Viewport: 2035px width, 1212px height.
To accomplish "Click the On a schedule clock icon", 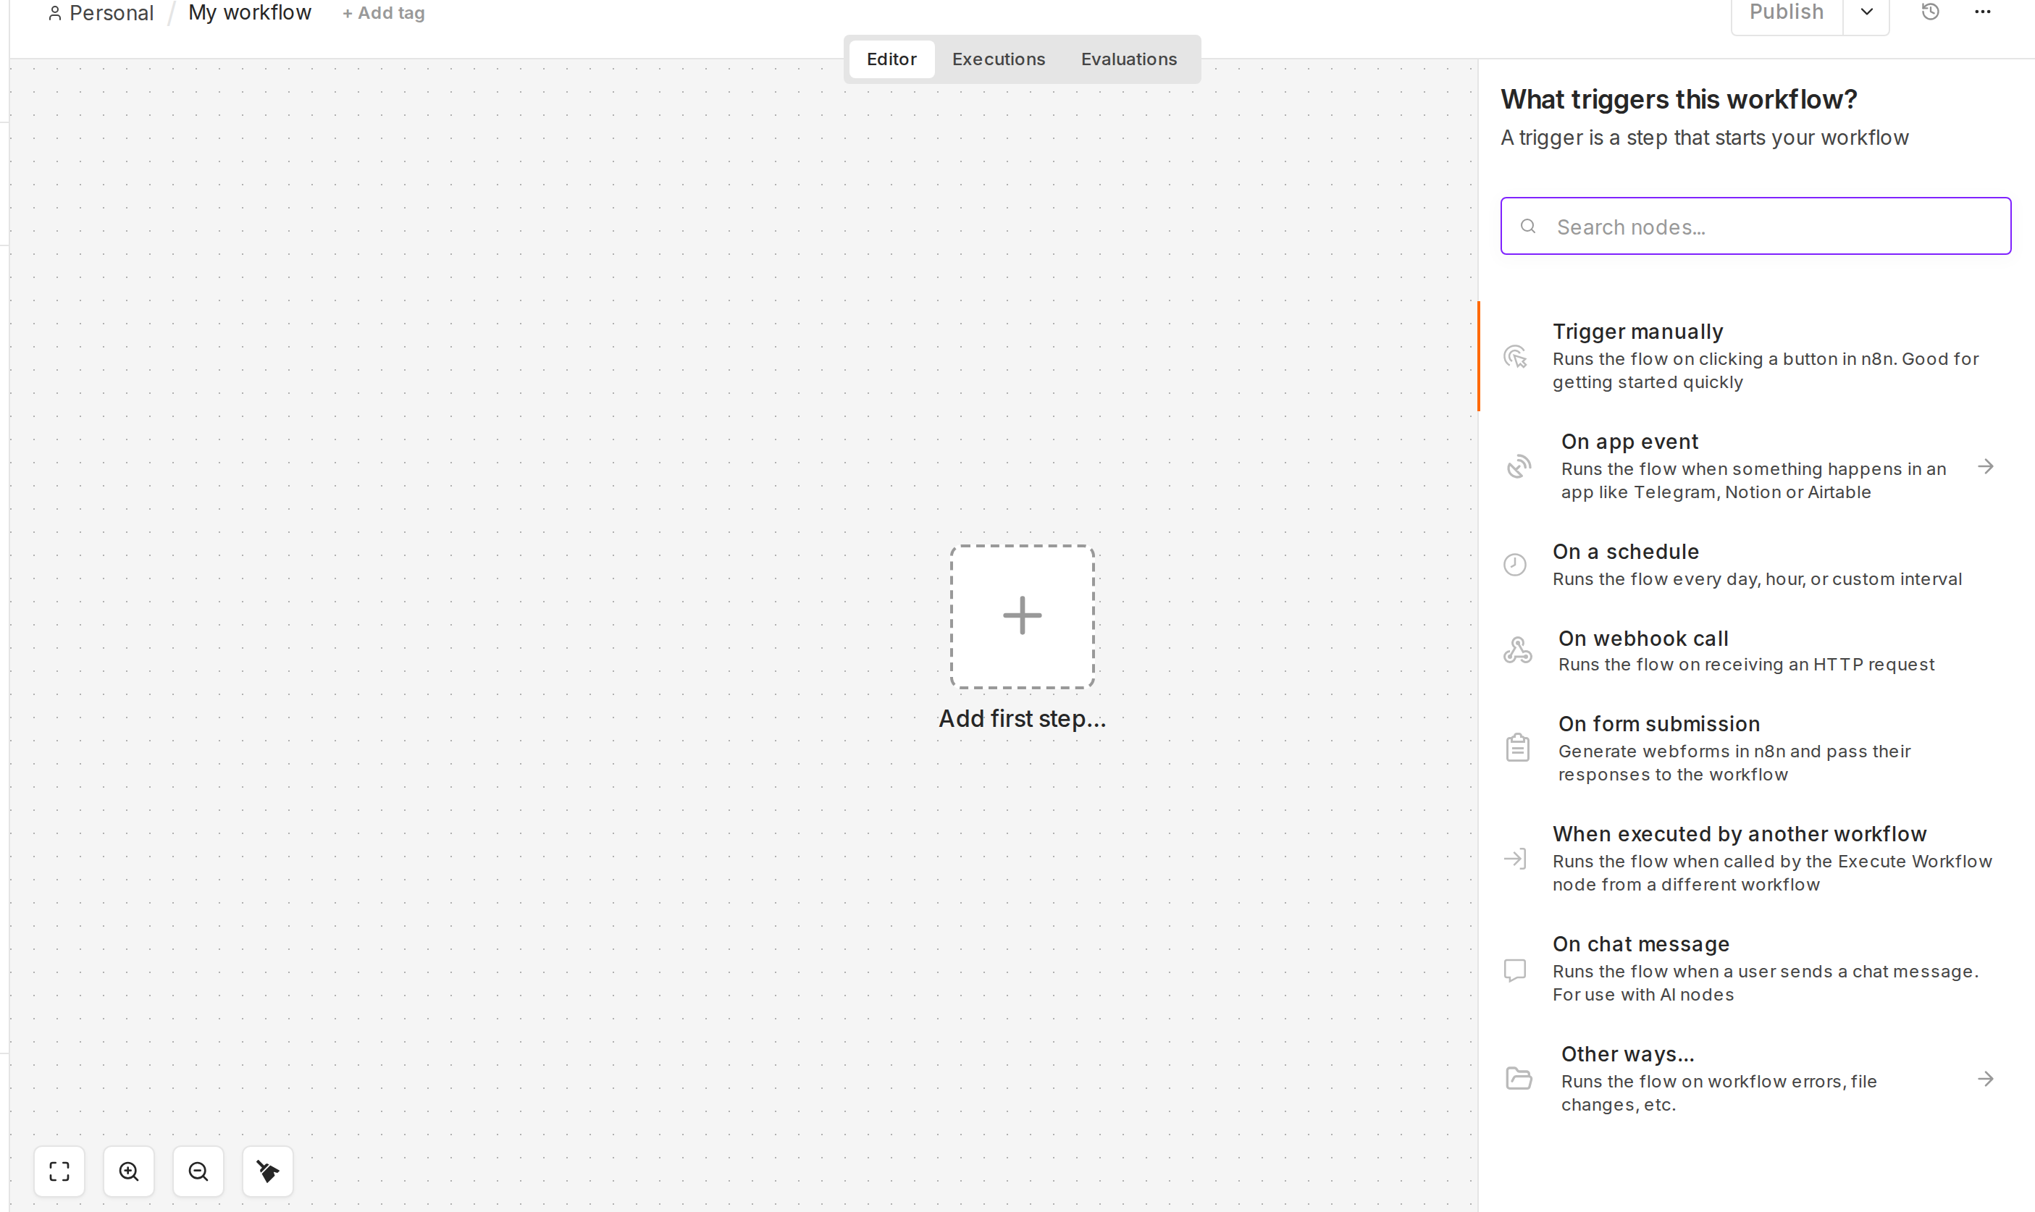I will point(1516,564).
